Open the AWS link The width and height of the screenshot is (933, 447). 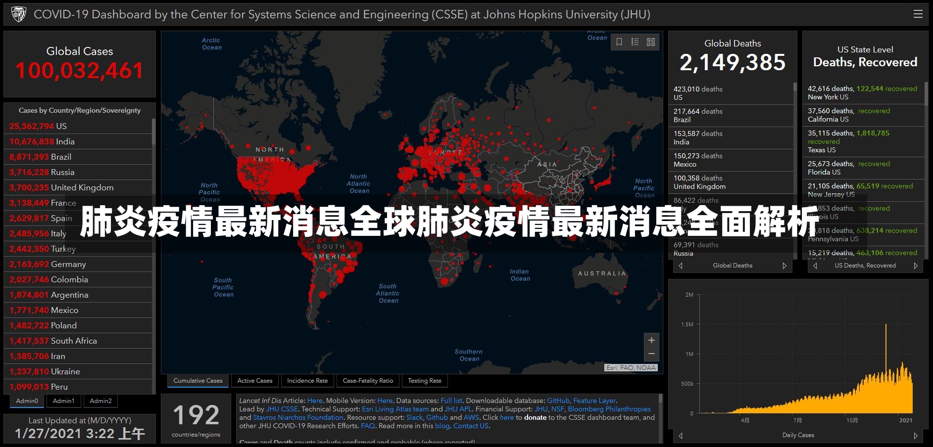(471, 417)
